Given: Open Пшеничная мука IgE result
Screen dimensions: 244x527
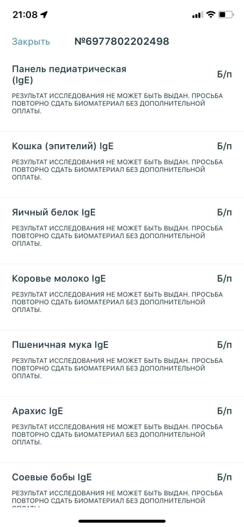Looking at the screenshot, I should click(122, 363).
